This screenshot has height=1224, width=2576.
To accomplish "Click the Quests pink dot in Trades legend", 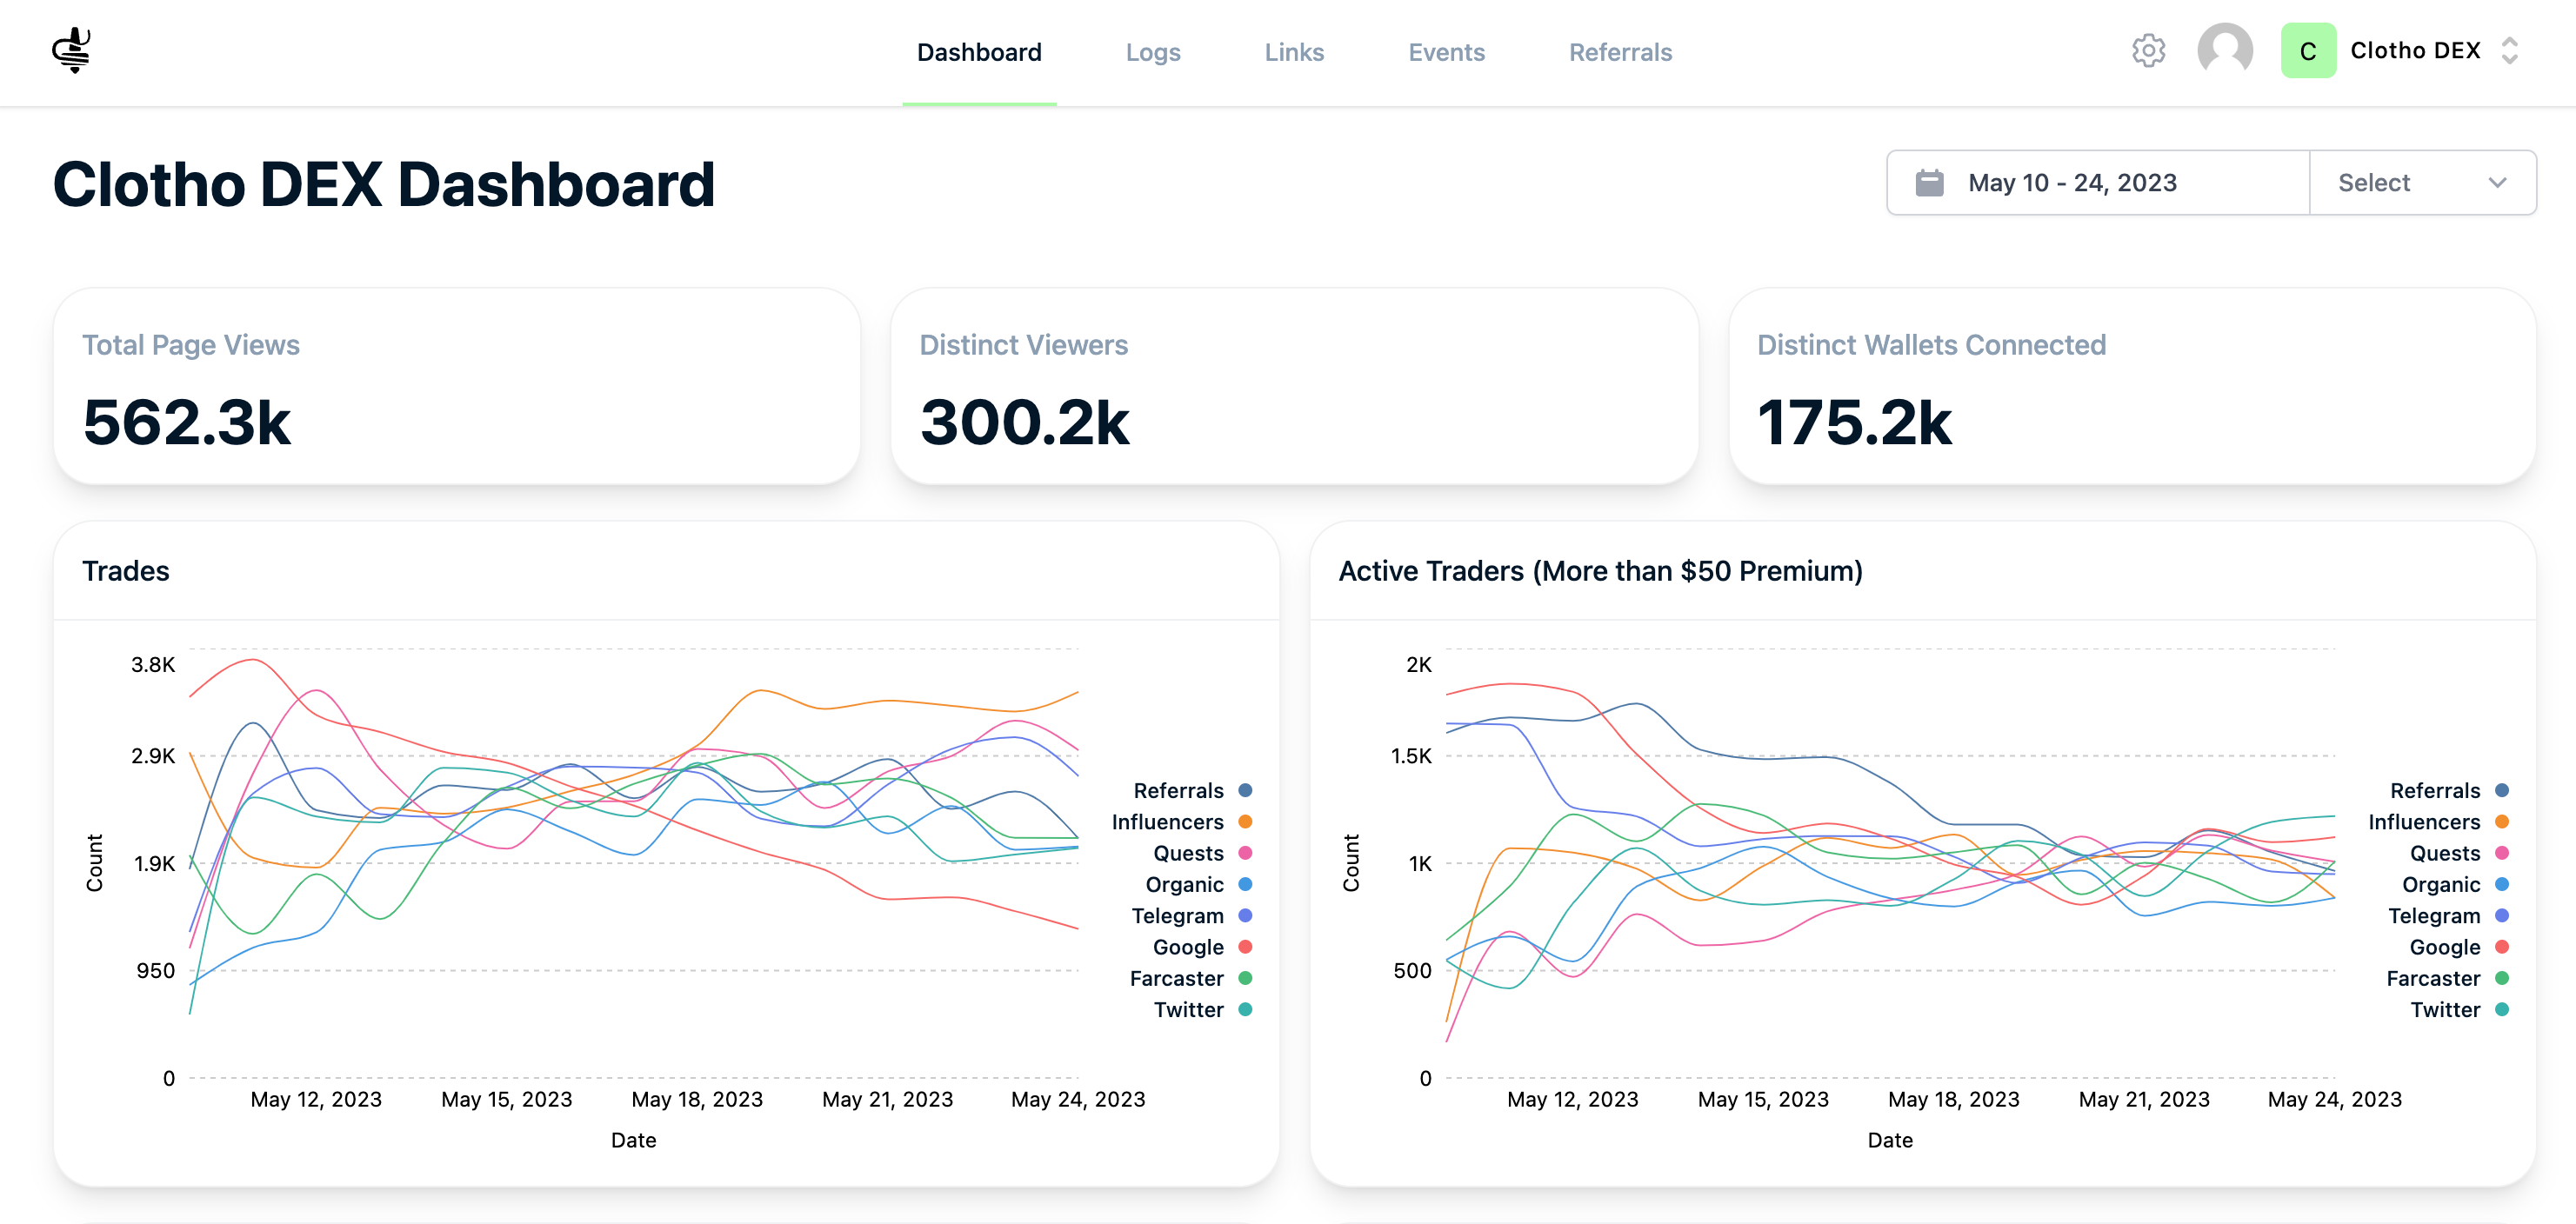I will pyautogui.click(x=1245, y=854).
